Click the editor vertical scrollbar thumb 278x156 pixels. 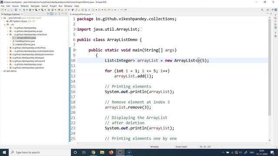point(270,67)
